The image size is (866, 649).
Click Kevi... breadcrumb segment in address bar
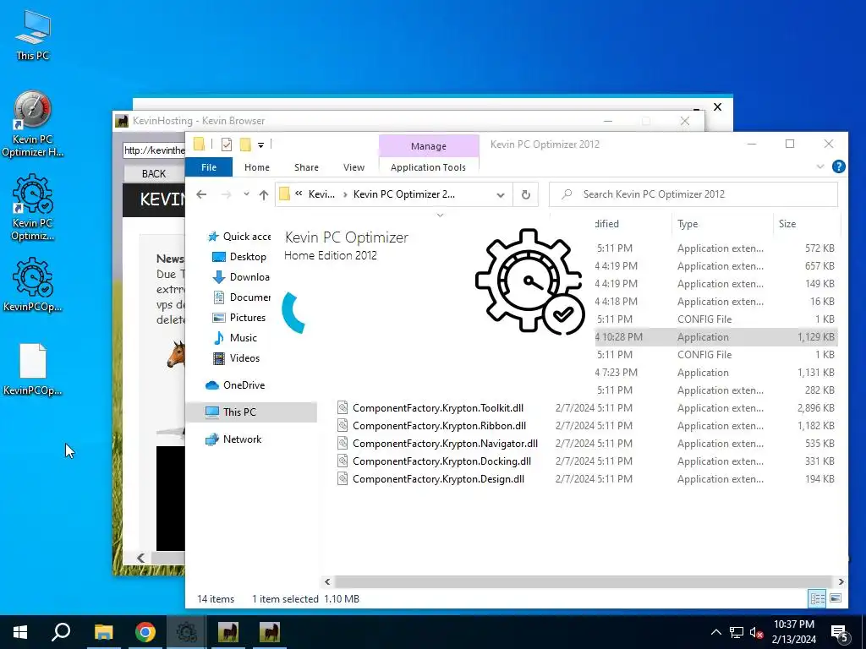tap(321, 194)
